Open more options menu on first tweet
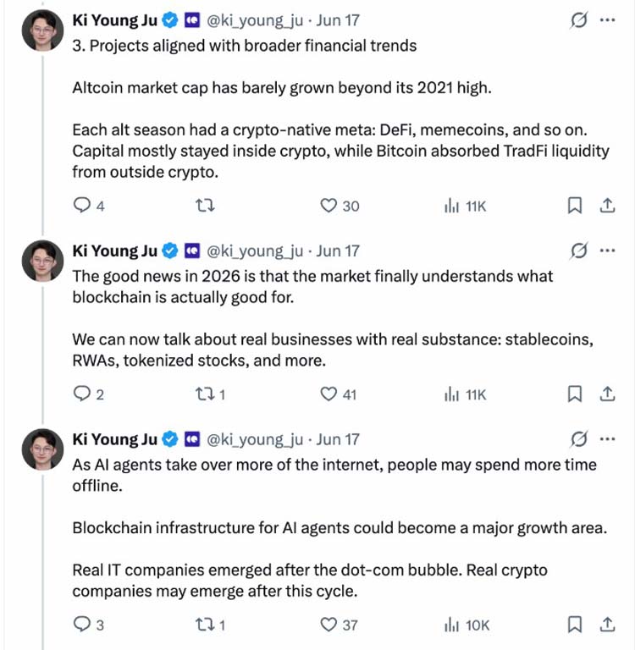The width and height of the screenshot is (635, 650). [608, 20]
